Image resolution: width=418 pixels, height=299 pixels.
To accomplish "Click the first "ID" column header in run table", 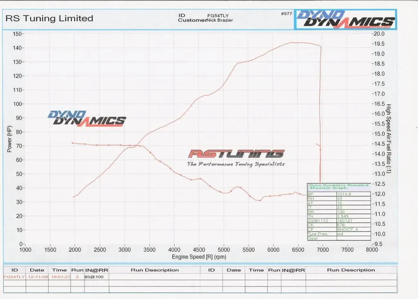I will pyautogui.click(x=15, y=270).
